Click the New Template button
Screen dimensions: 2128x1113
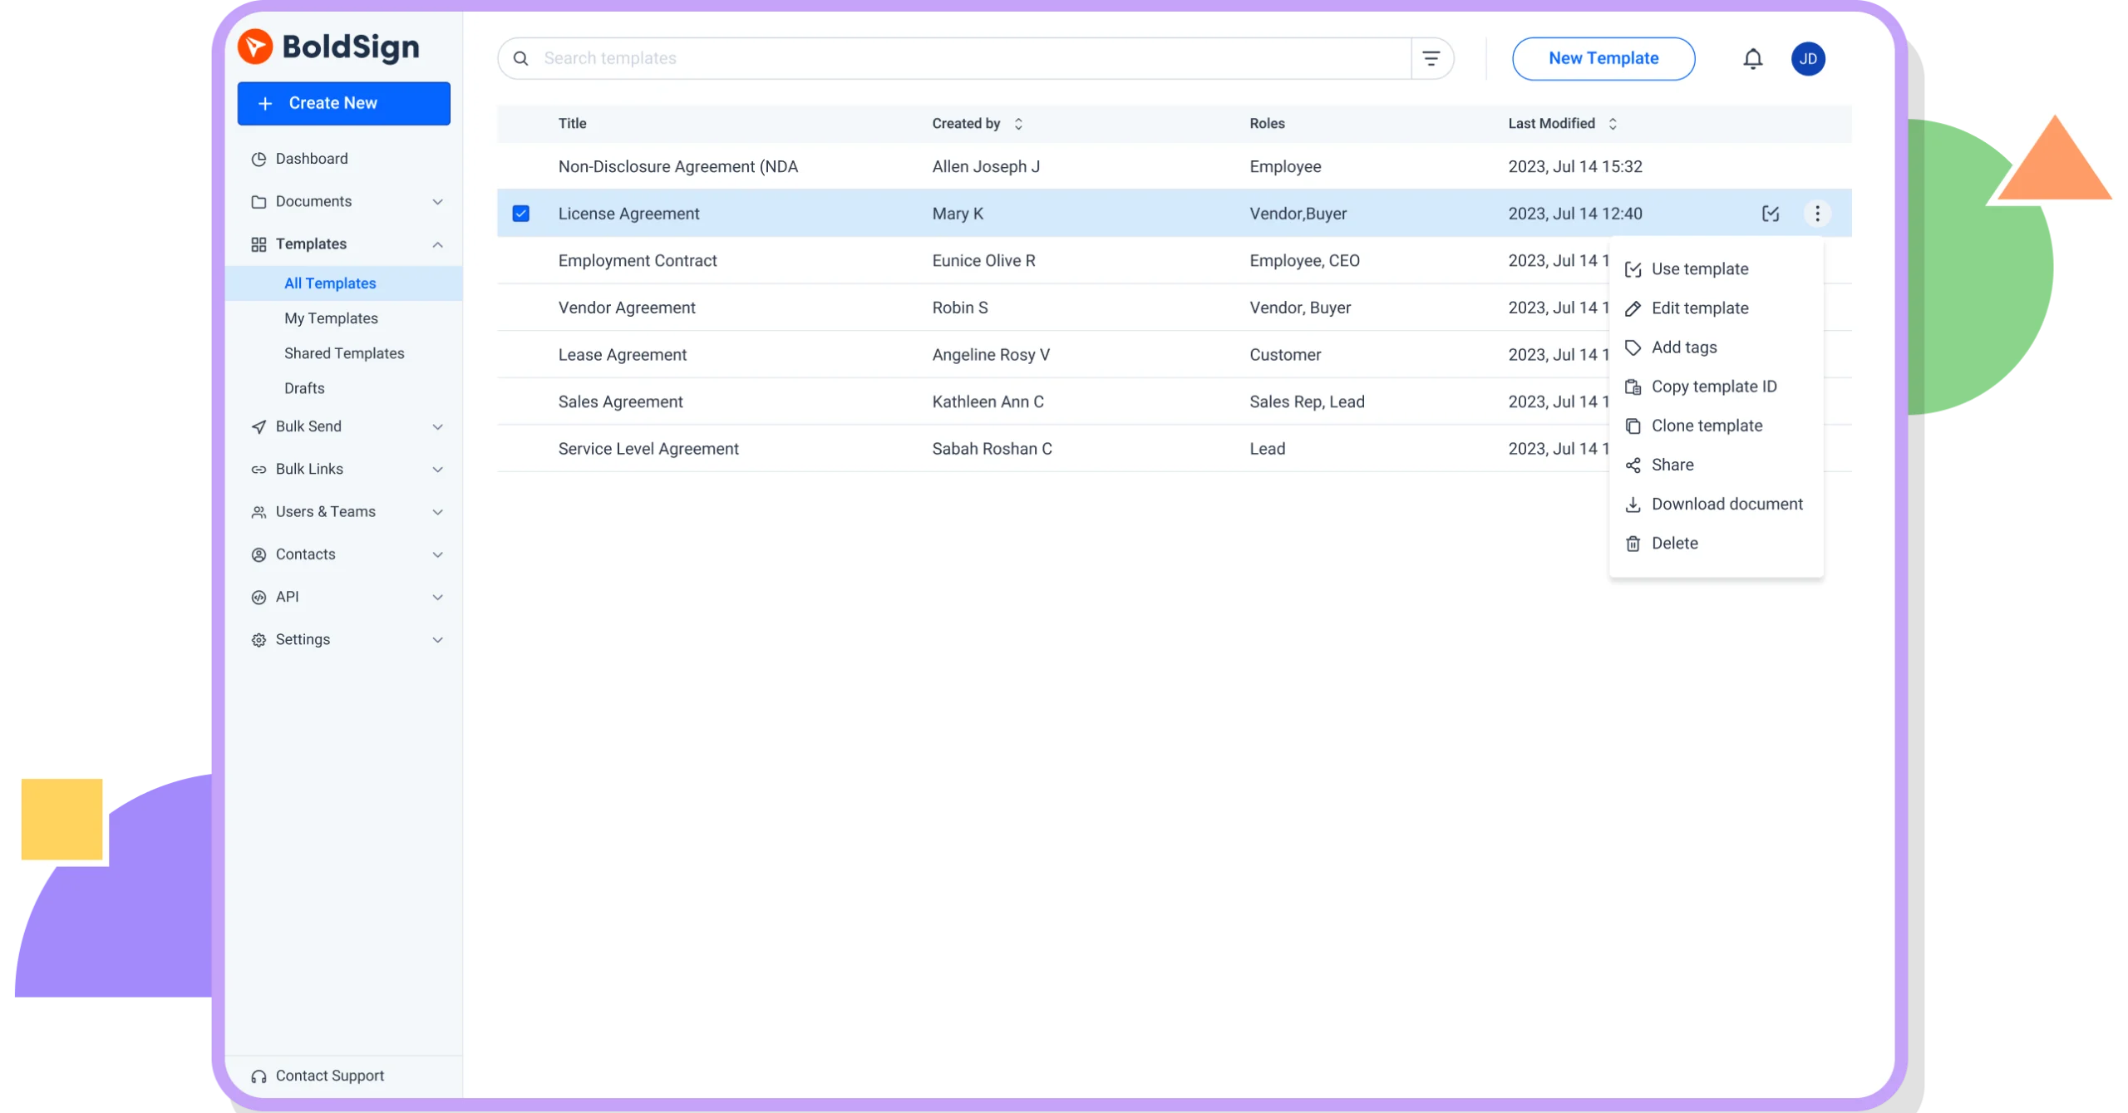tap(1603, 58)
